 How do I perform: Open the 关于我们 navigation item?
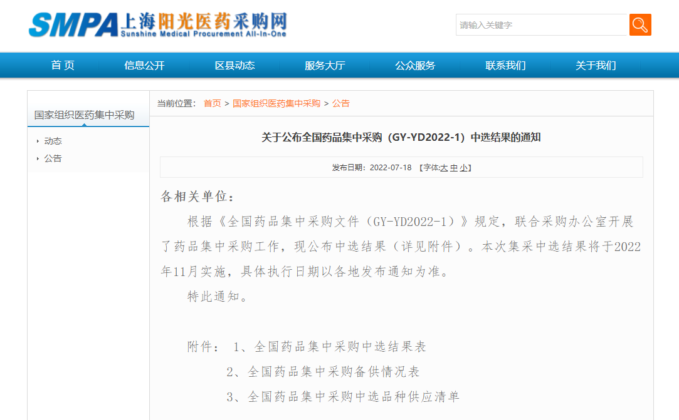pos(596,65)
